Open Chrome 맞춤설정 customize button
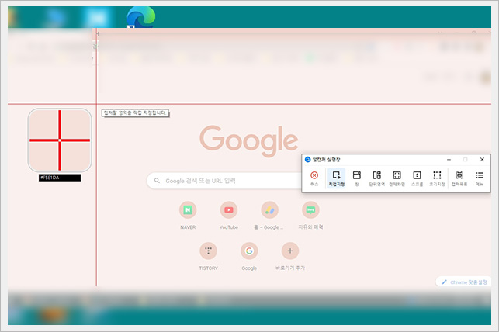 click(x=464, y=282)
